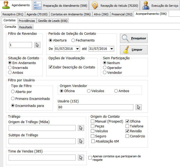The width and height of the screenshot is (180, 167).
Task: Click the Limpar button
Action: click(x=134, y=50)
